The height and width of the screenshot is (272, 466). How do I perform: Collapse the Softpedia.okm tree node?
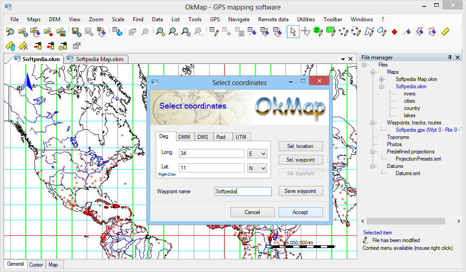pyautogui.click(x=381, y=86)
